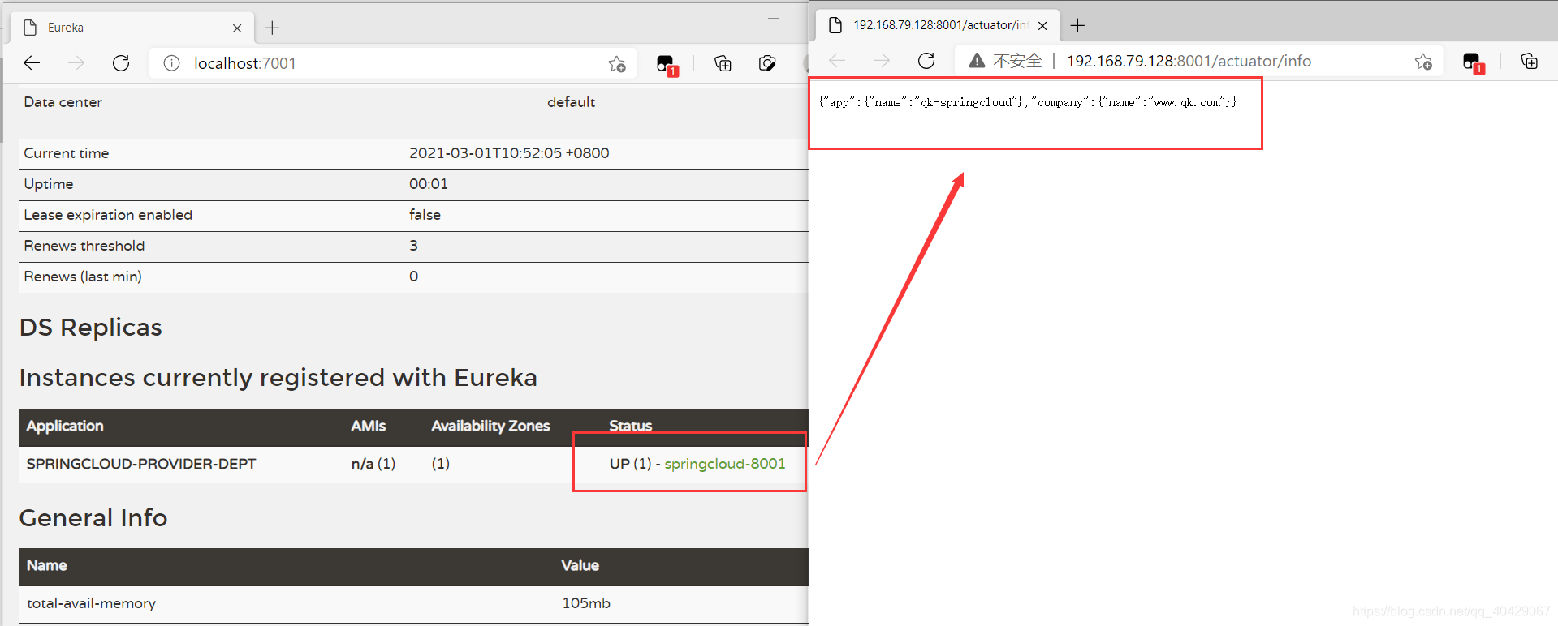Click the Uptime value 00:01
Image resolution: width=1558 pixels, height=626 pixels.
[429, 184]
